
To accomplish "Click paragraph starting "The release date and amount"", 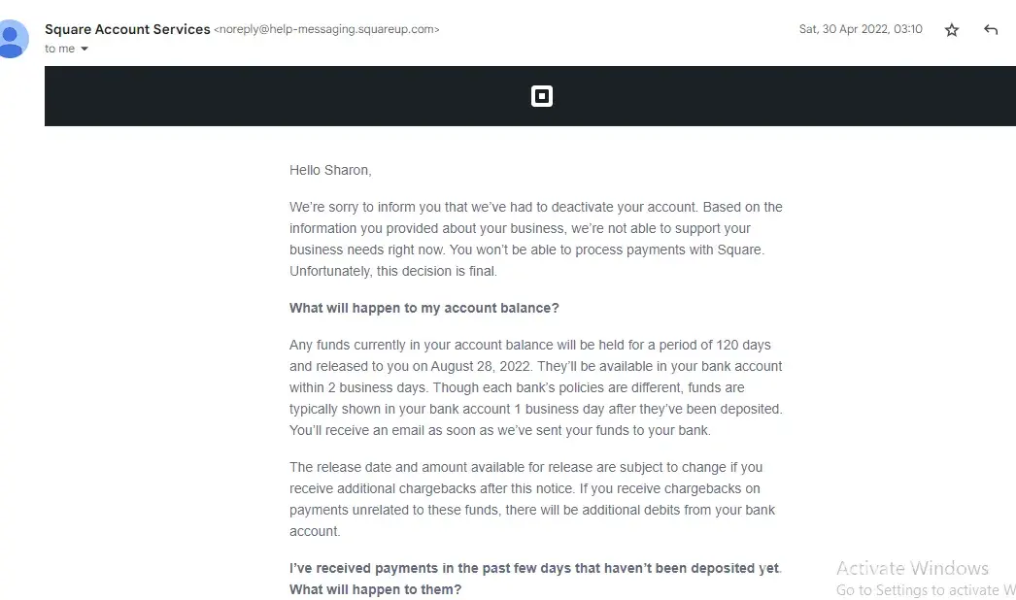I will (531, 499).
